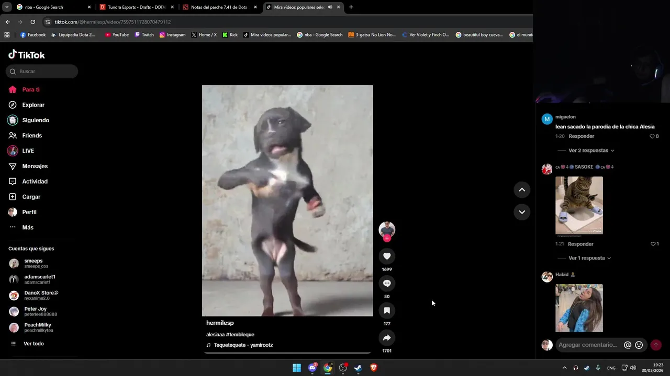Open Peter Joy followed account
This screenshot has height=376, width=670.
coord(42,312)
